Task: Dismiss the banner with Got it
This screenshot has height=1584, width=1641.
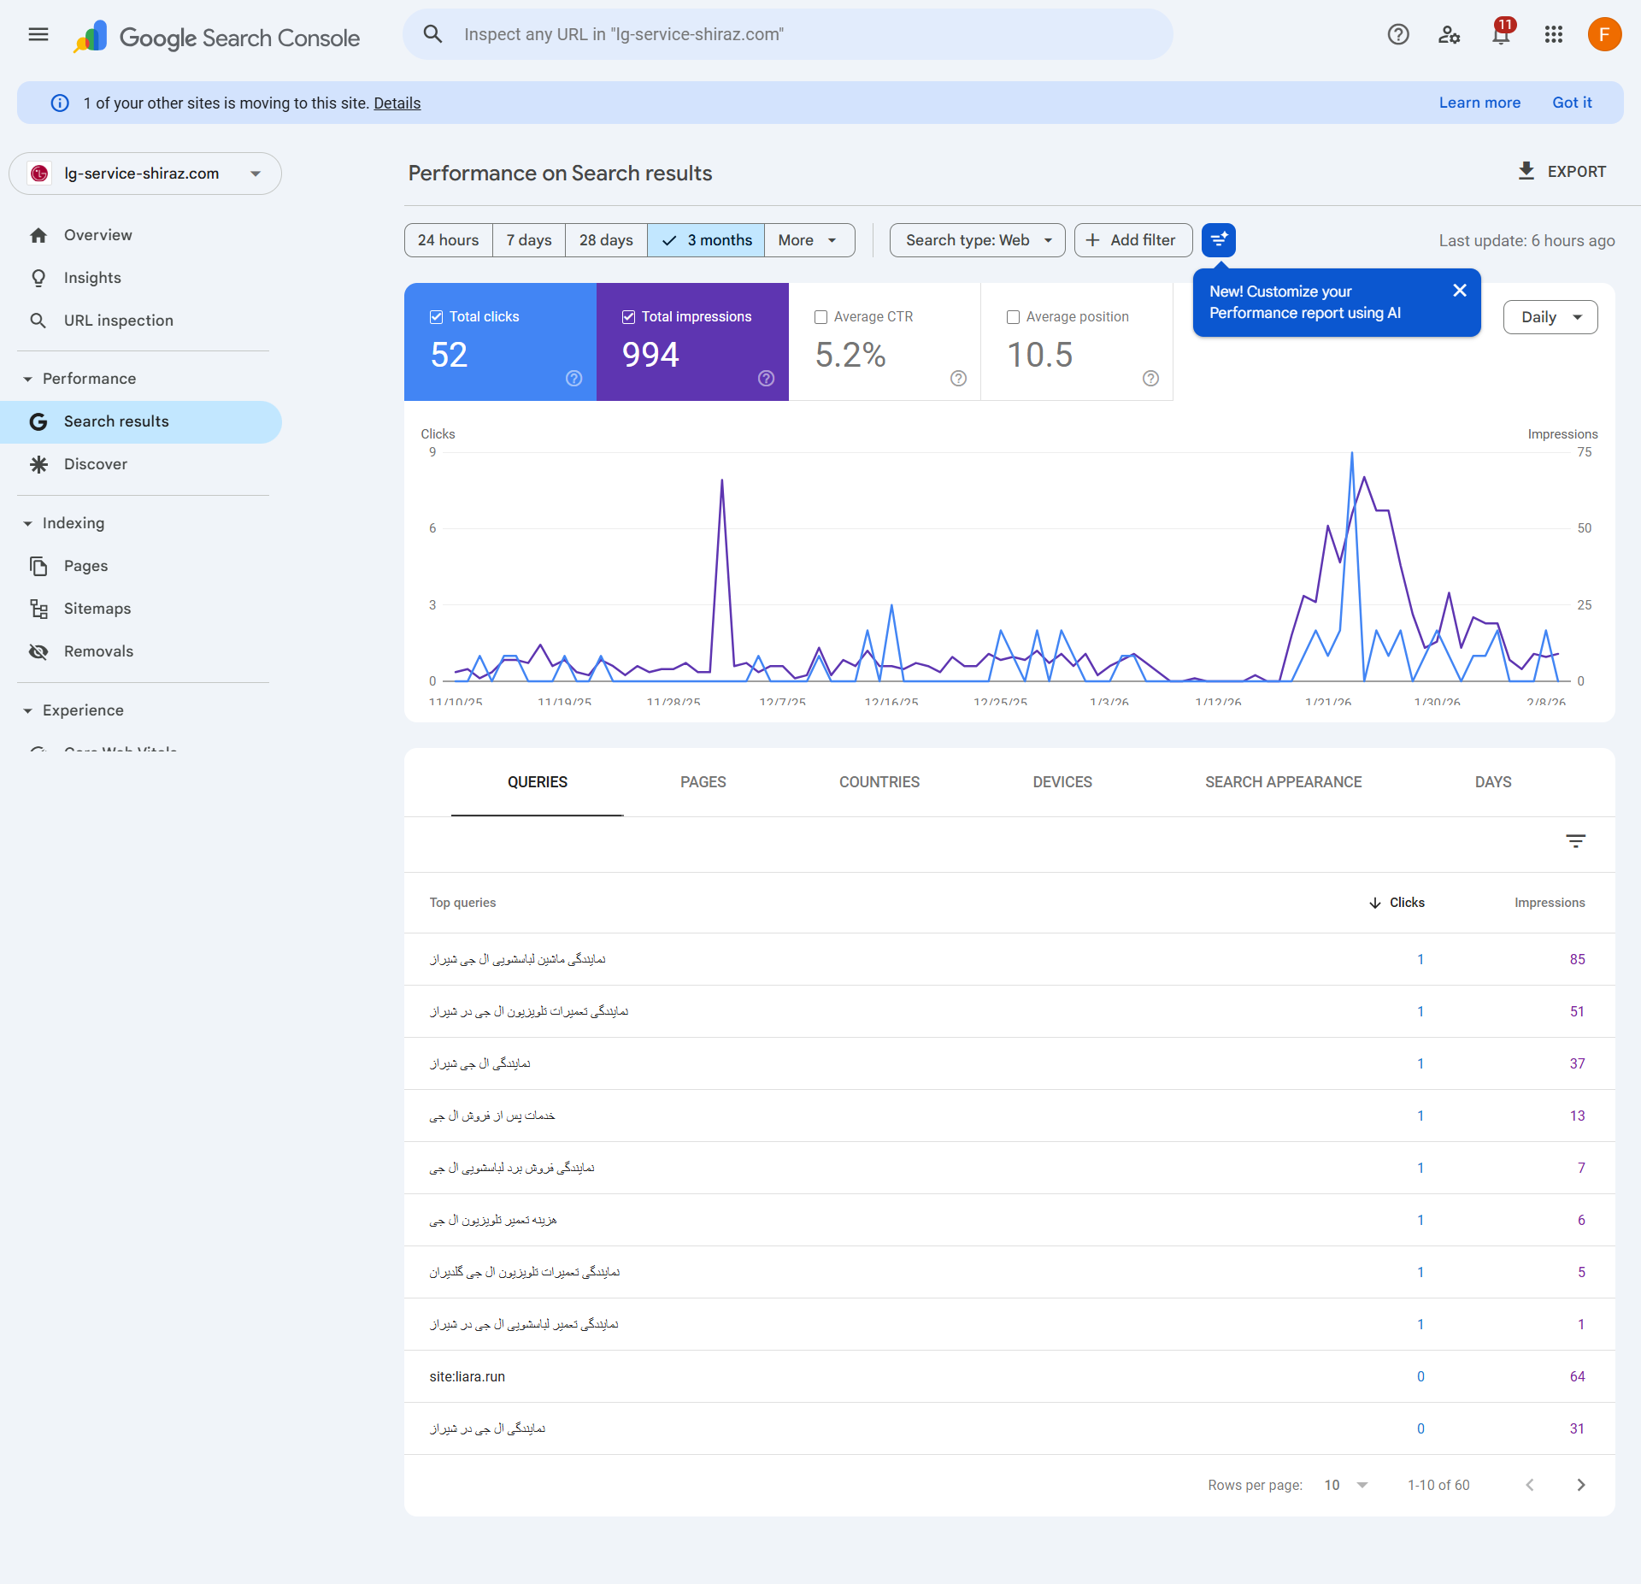Action: click(1572, 103)
